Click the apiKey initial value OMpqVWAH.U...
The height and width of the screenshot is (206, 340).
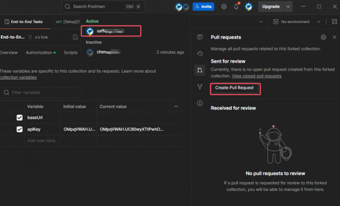pos(79,129)
